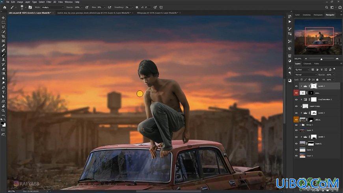Open the layer Opacity dropdown
Viewport: 343px width, 193px height.
pyautogui.click(x=334, y=74)
